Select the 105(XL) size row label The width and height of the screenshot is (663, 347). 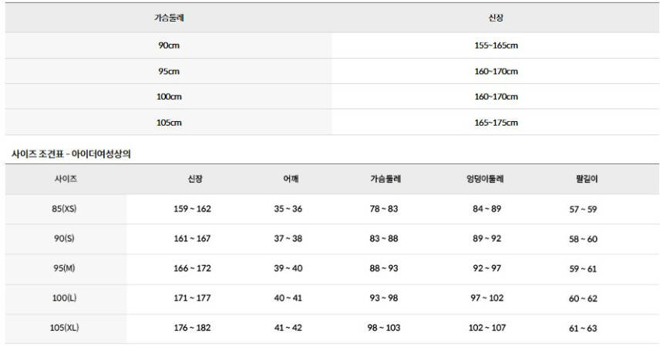pyautogui.click(x=65, y=328)
